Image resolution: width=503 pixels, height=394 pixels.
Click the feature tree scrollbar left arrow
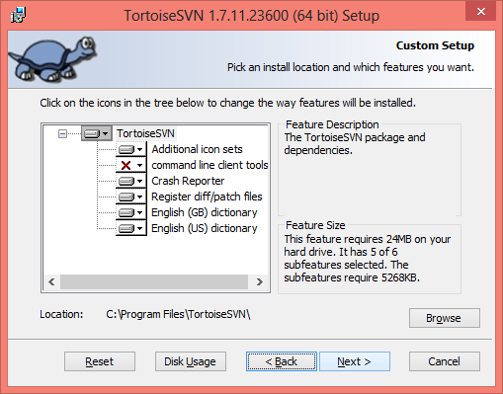pyautogui.click(x=51, y=282)
